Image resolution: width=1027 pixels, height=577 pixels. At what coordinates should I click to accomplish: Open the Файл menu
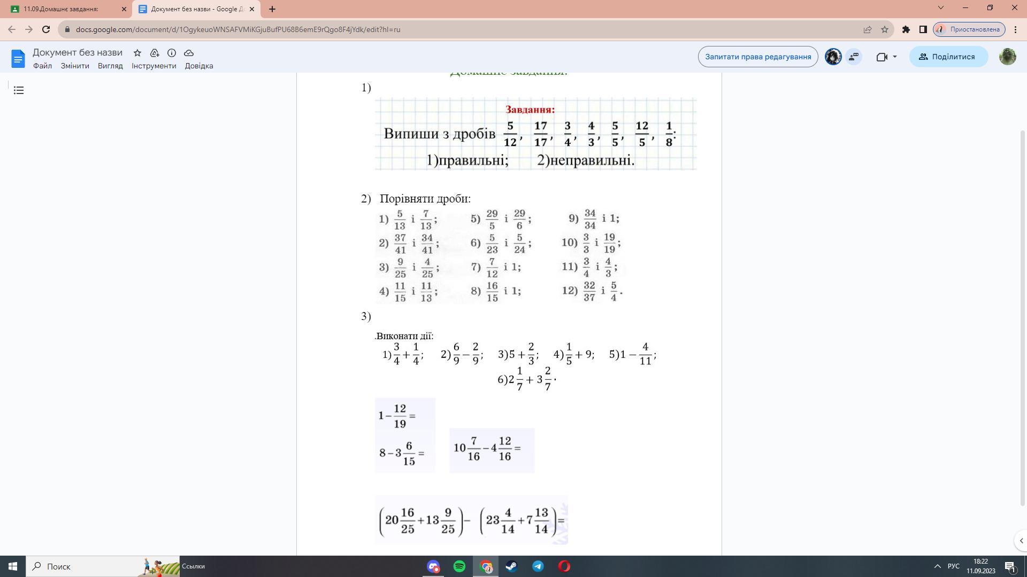42,66
